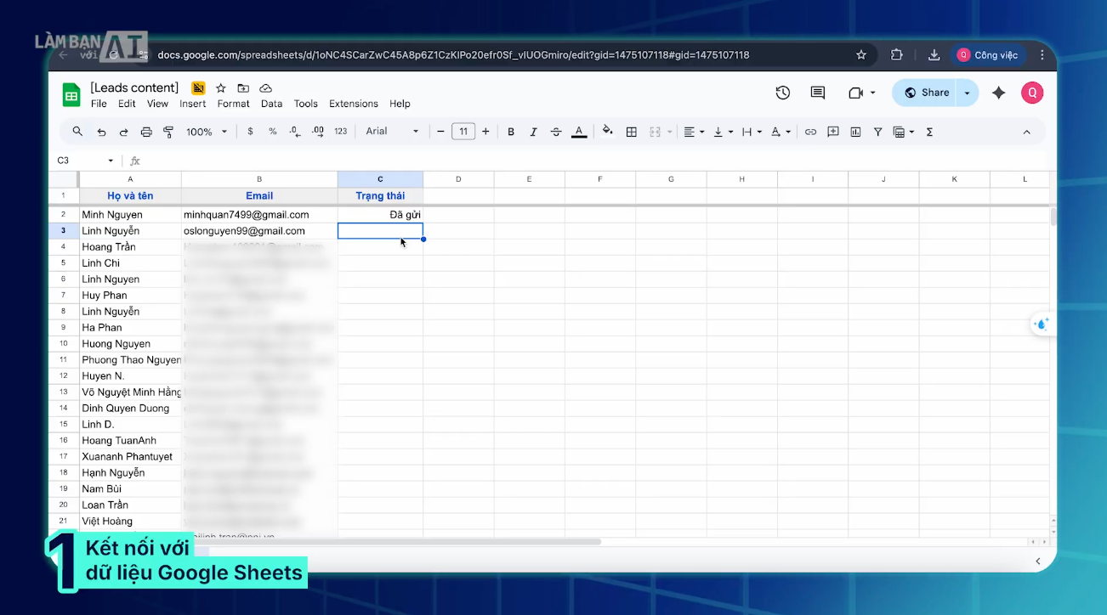Open the 100% zoom dropdown
The height and width of the screenshot is (615, 1107).
[x=207, y=132]
